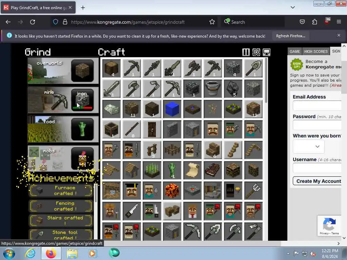Click the dirt block showing 11
The width and height of the screenshot is (347, 260).
(132, 109)
